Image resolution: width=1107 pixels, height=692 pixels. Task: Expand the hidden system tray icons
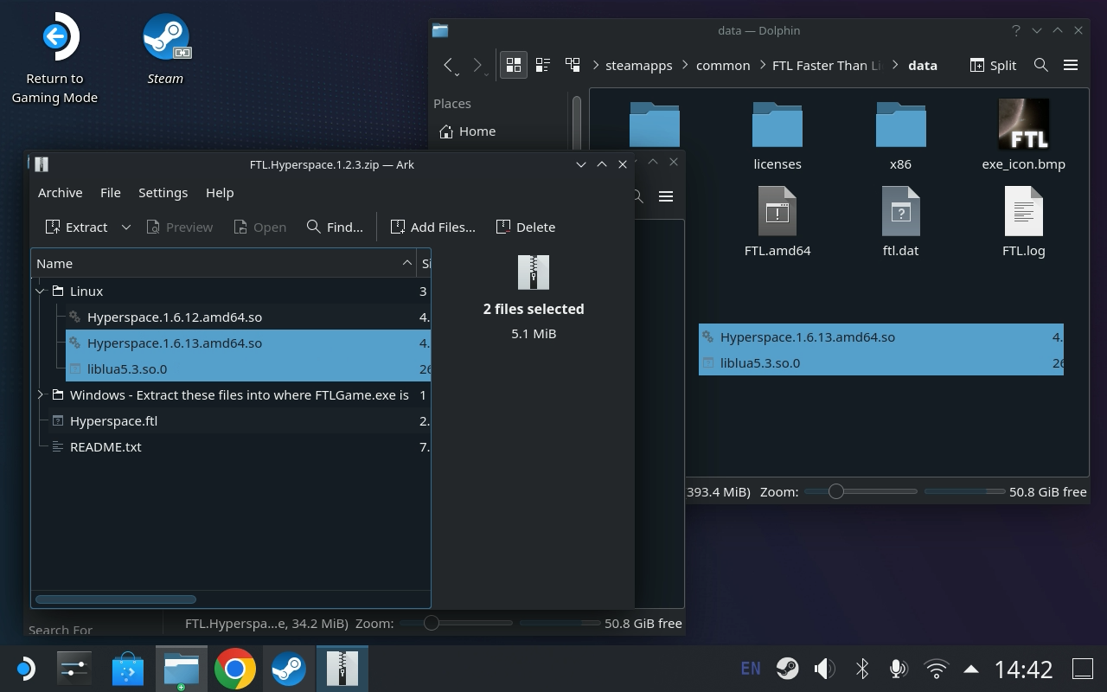971,669
